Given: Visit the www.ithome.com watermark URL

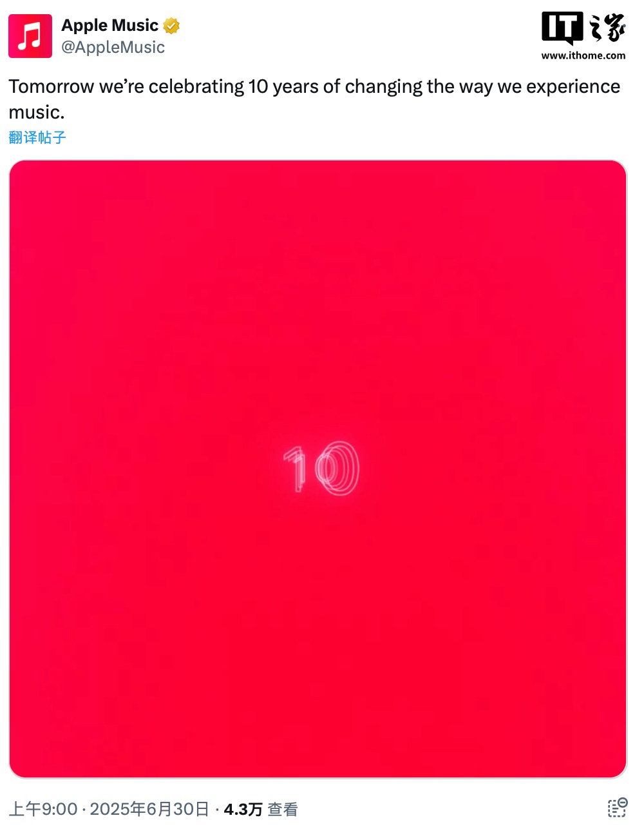Looking at the screenshot, I should click(583, 55).
